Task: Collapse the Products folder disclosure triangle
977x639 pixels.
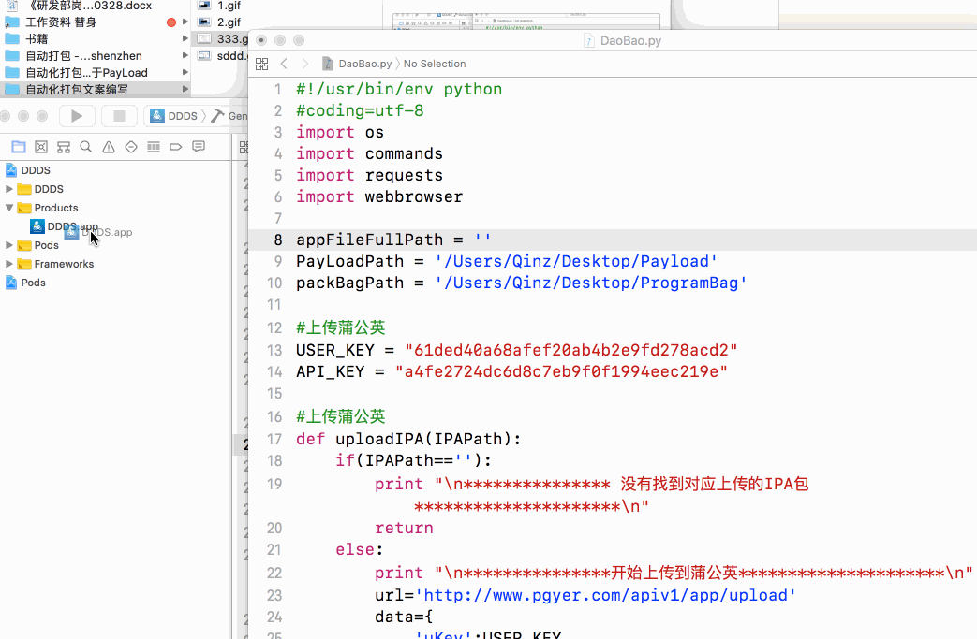Action: (8, 207)
